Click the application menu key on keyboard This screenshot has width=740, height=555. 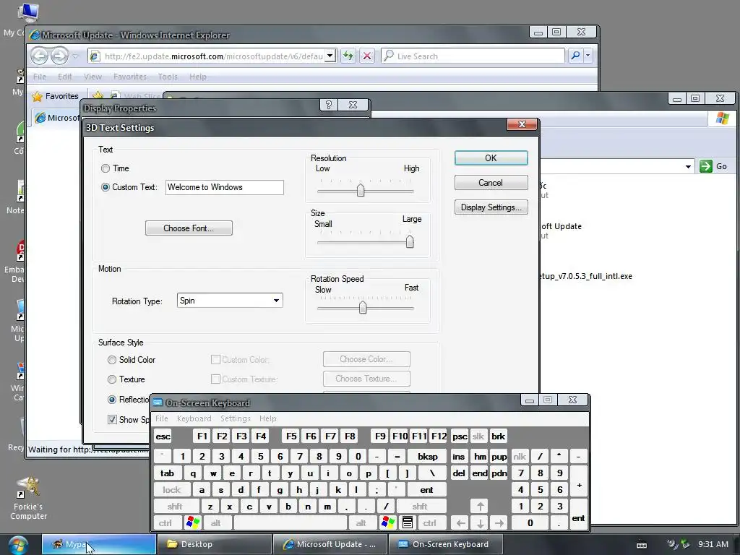[408, 523]
